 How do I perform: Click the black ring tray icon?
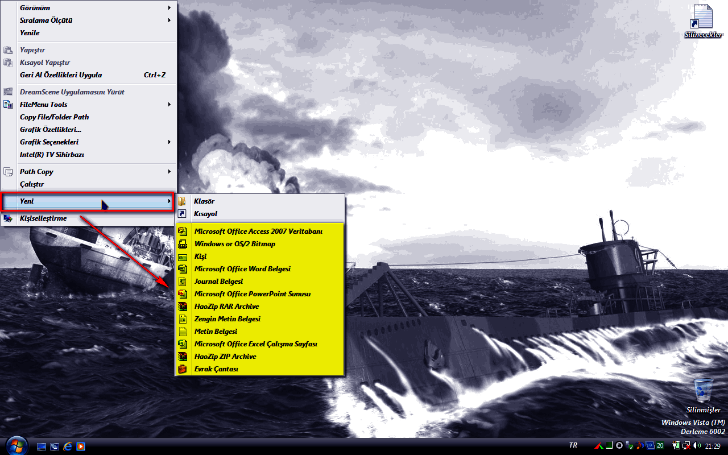pyautogui.click(x=619, y=445)
